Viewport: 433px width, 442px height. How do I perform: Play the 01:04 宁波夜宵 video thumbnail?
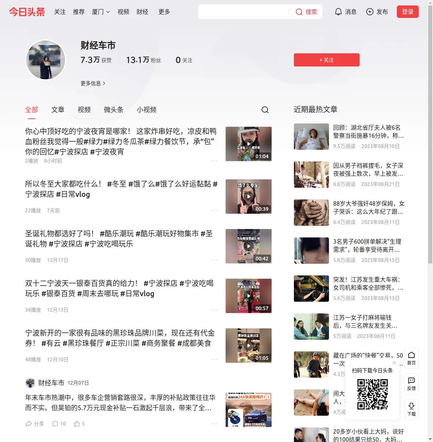(249, 144)
